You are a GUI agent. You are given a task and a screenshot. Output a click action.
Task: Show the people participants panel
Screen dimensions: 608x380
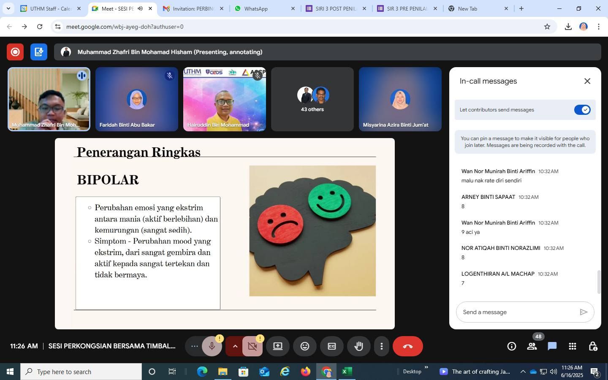[x=532, y=347]
